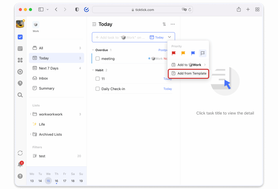Screen dimensions: 278x189
Task: Open the Calendar view in the sidebar
Action: 20,48
